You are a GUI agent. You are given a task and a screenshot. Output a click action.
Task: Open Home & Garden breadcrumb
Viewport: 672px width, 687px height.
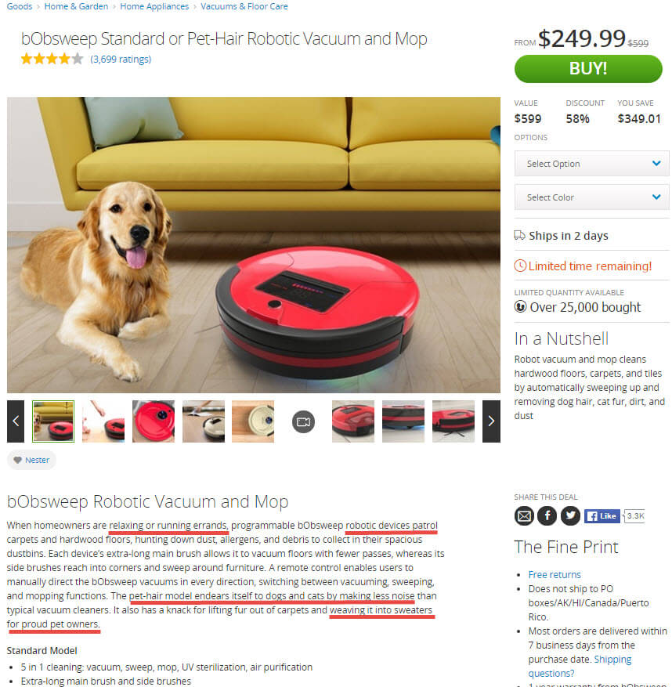(x=76, y=6)
